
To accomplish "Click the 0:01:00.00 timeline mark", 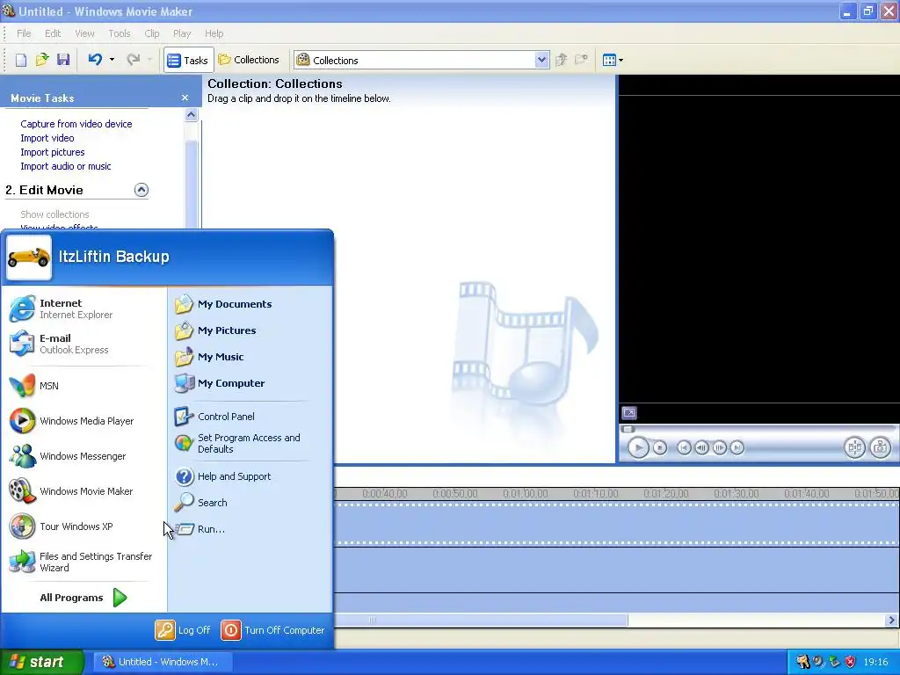I will (x=526, y=494).
